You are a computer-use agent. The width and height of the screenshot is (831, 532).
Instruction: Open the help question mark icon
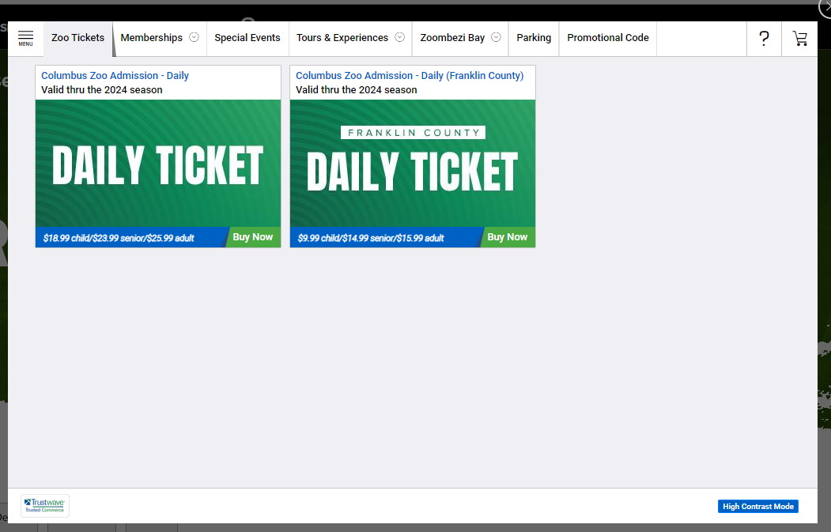pyautogui.click(x=764, y=38)
